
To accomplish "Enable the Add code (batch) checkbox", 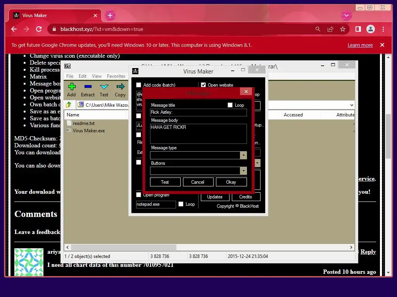I will 138,85.
